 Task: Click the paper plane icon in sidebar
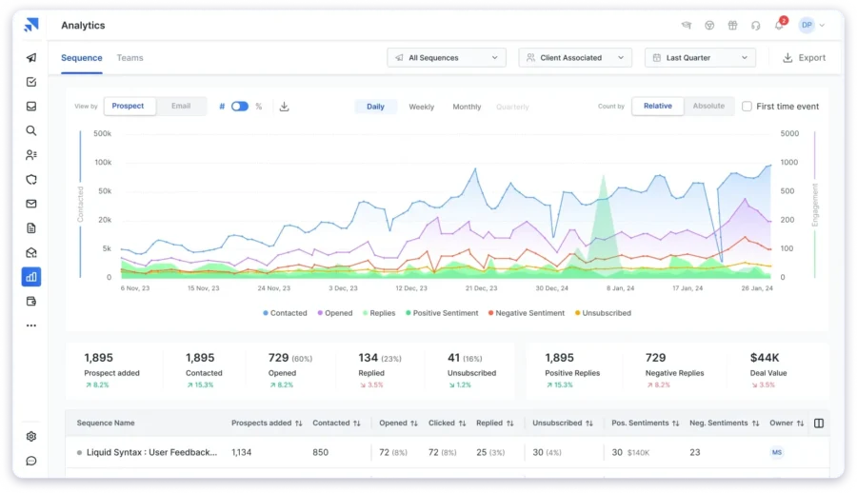[x=31, y=58]
